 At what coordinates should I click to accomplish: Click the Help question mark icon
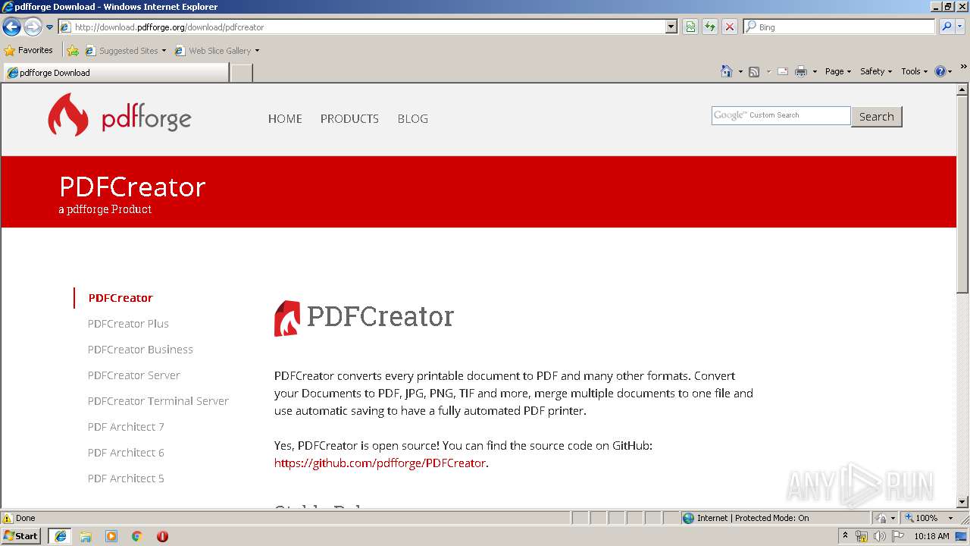(x=940, y=71)
